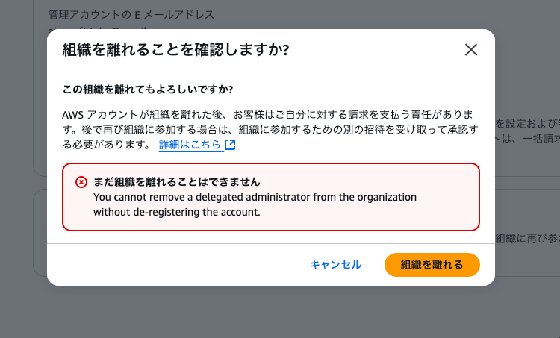The width and height of the screenshot is (560, 338).
Task: Cancel with the キャンセル button
Action: click(335, 264)
